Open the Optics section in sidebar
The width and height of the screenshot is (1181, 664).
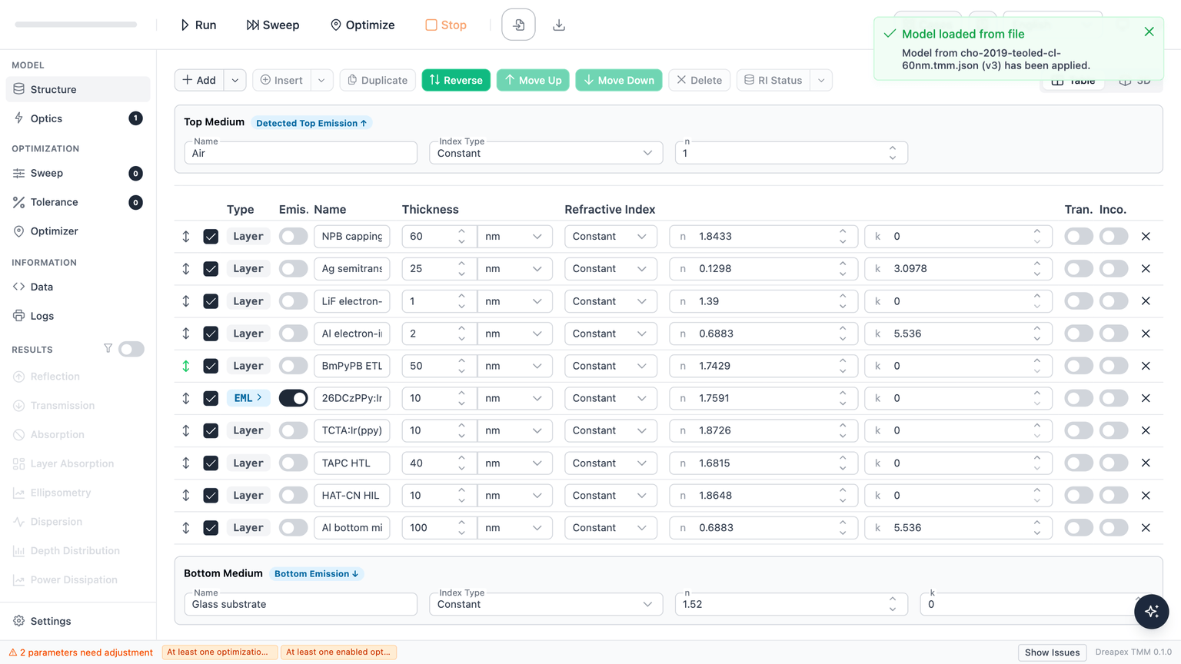coord(78,118)
